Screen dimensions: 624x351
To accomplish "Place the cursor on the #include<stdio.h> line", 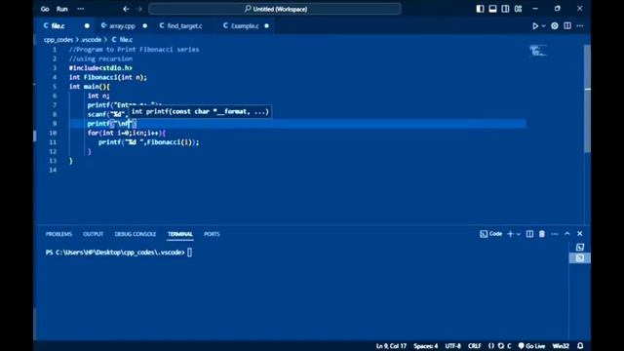I will 100,68.
